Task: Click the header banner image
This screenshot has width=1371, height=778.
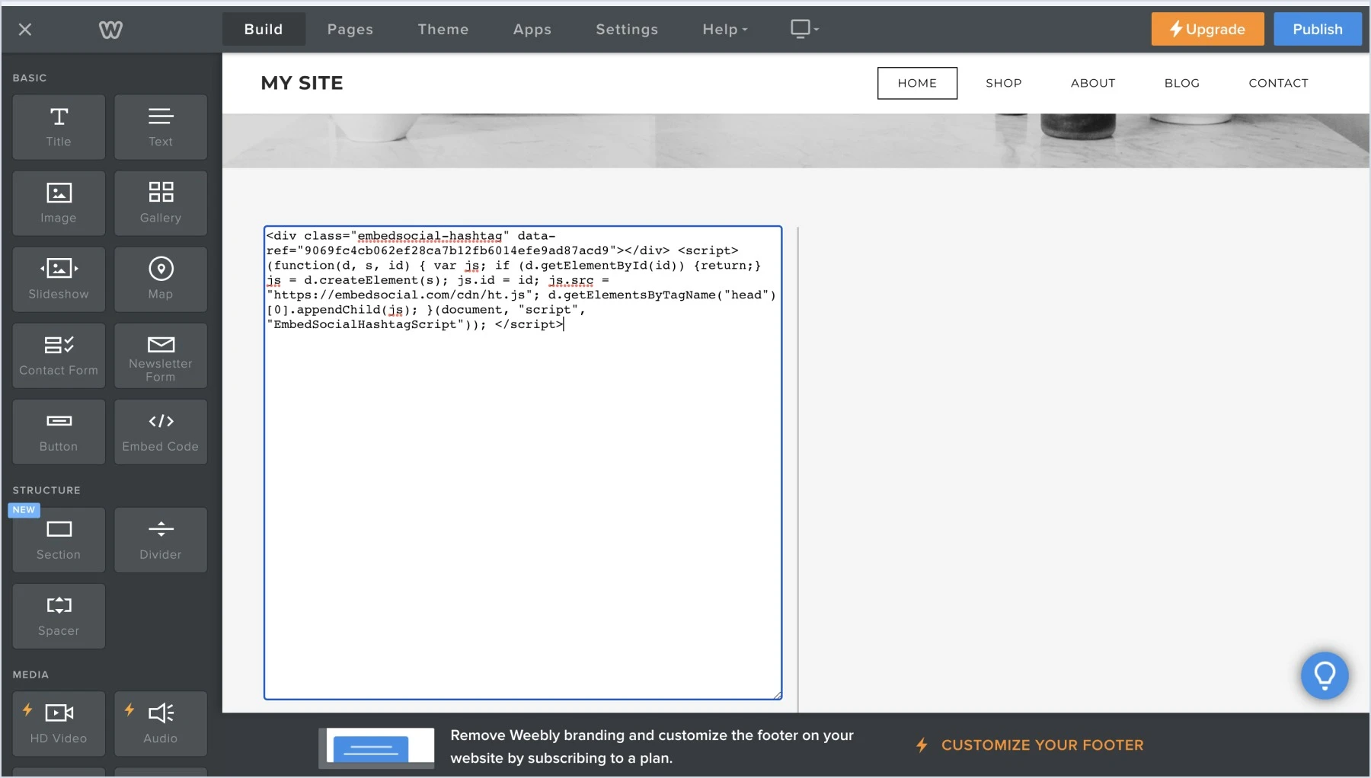Action: pos(796,141)
